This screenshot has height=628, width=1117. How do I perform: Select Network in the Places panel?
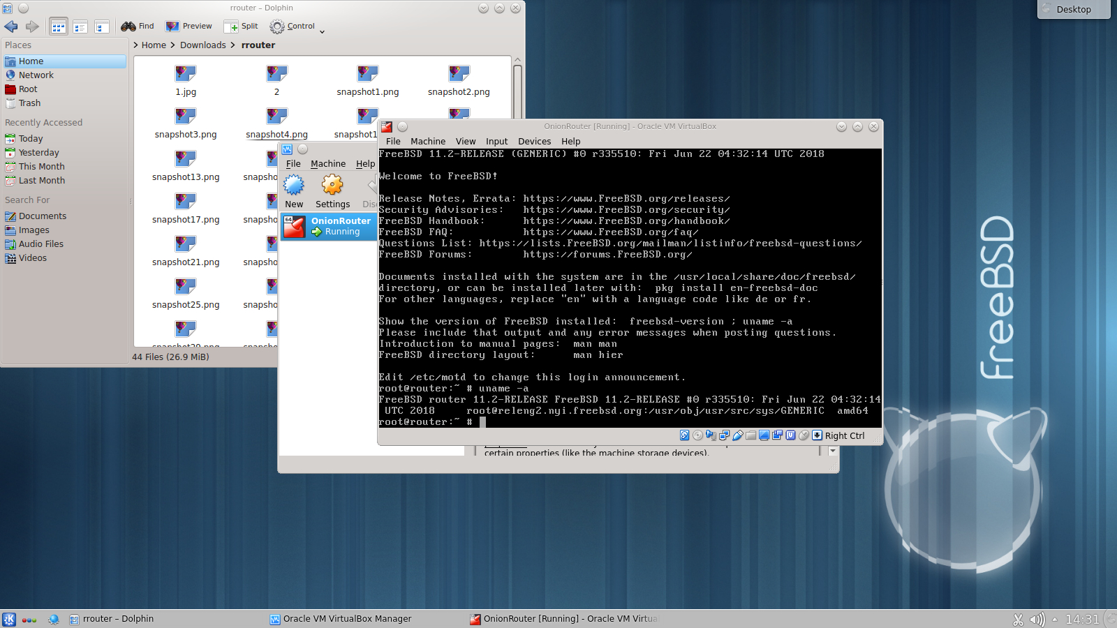tap(65, 75)
